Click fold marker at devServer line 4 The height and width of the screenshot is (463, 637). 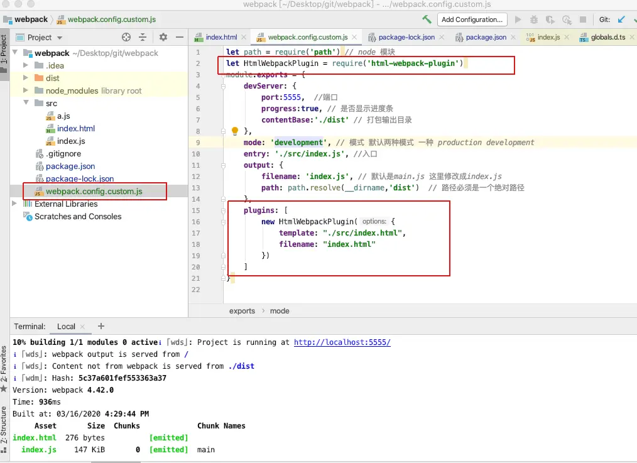click(x=223, y=86)
